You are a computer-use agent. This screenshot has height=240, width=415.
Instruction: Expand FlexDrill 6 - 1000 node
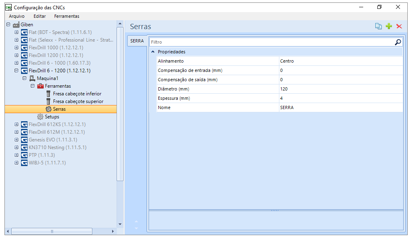17,63
